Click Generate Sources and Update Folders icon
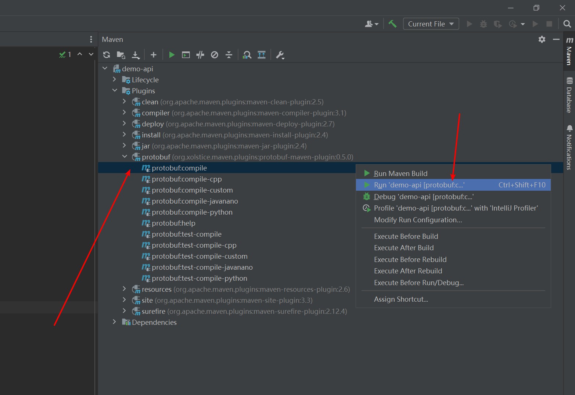 pyautogui.click(x=121, y=55)
